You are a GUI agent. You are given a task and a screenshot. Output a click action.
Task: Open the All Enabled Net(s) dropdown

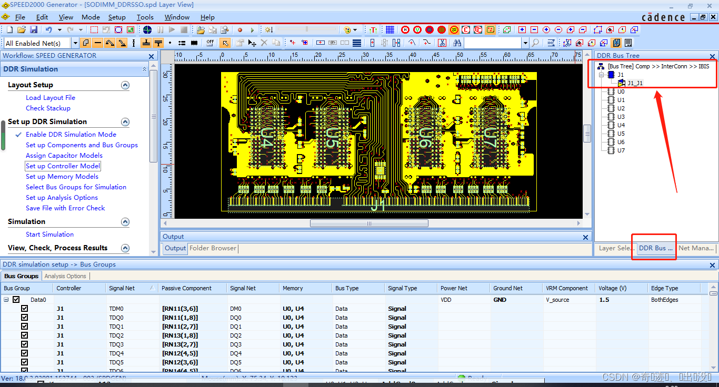(75, 43)
